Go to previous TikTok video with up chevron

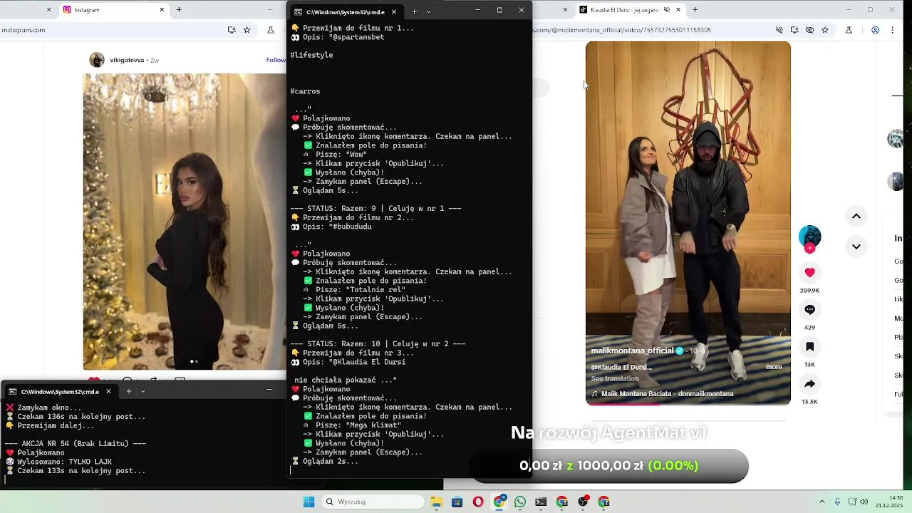[x=856, y=216]
